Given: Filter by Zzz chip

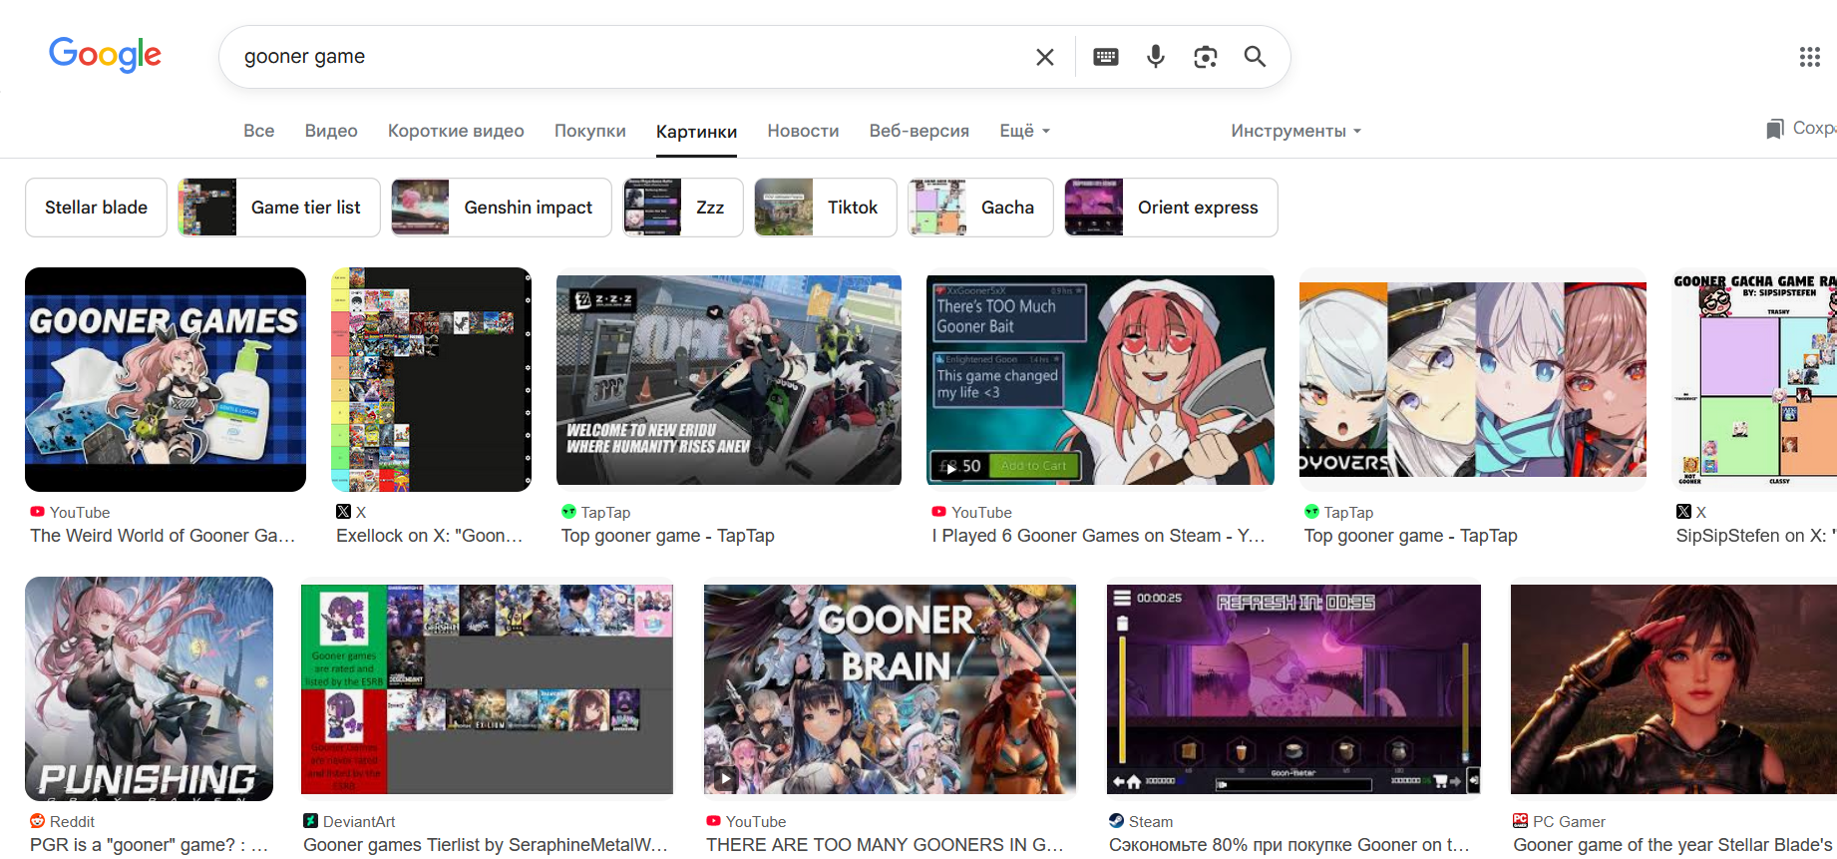Looking at the screenshot, I should [683, 208].
